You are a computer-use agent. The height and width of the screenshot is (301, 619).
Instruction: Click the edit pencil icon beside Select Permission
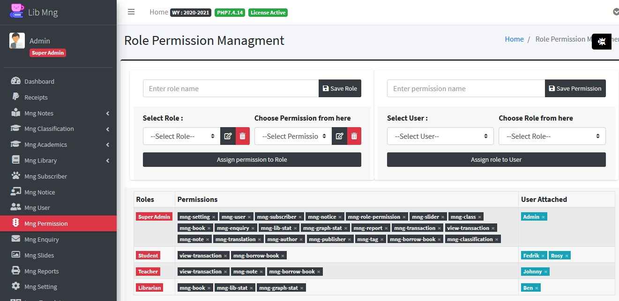pos(339,136)
